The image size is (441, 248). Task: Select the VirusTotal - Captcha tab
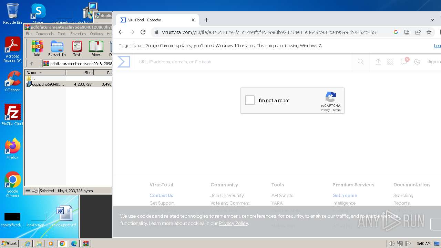[157, 20]
